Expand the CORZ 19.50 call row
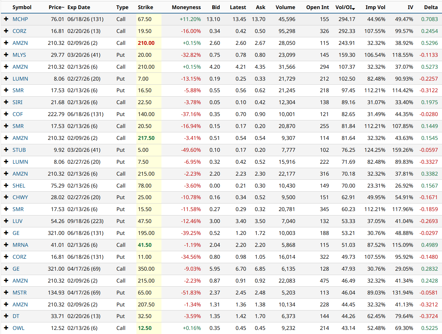The height and width of the screenshot is (334, 442). 6,31
